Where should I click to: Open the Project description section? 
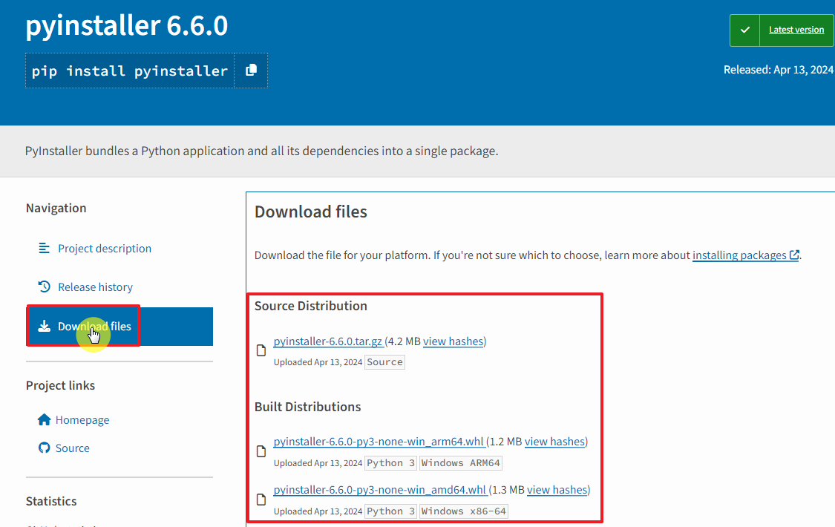pyautogui.click(x=105, y=249)
